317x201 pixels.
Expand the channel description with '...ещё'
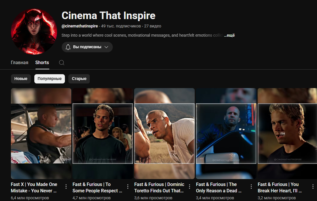tap(229, 35)
